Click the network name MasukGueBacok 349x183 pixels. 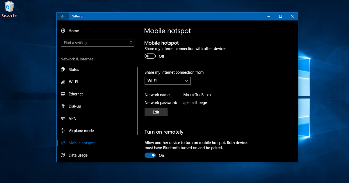click(x=197, y=95)
